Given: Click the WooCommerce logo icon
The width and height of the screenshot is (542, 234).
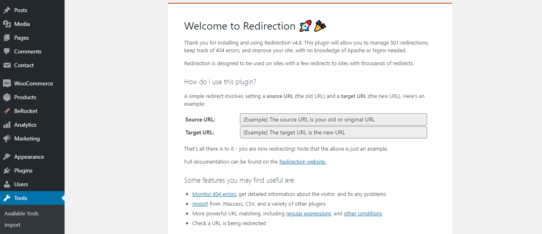Looking at the screenshot, I should click(6, 83).
